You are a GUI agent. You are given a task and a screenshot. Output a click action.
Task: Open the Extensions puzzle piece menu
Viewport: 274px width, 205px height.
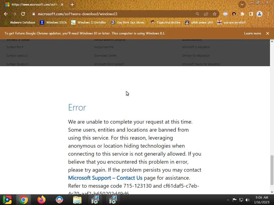[x=242, y=14]
